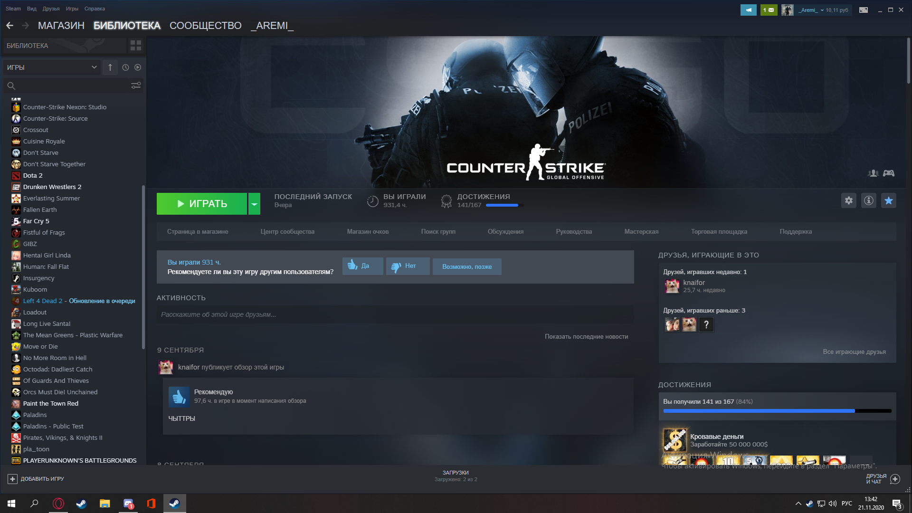Choose Возможно, позже
912x513 pixels.
click(x=467, y=266)
